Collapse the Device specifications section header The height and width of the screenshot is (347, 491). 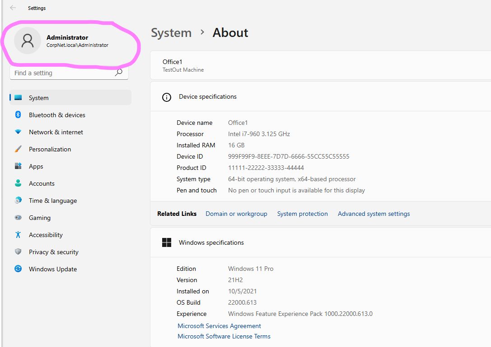click(x=321, y=97)
